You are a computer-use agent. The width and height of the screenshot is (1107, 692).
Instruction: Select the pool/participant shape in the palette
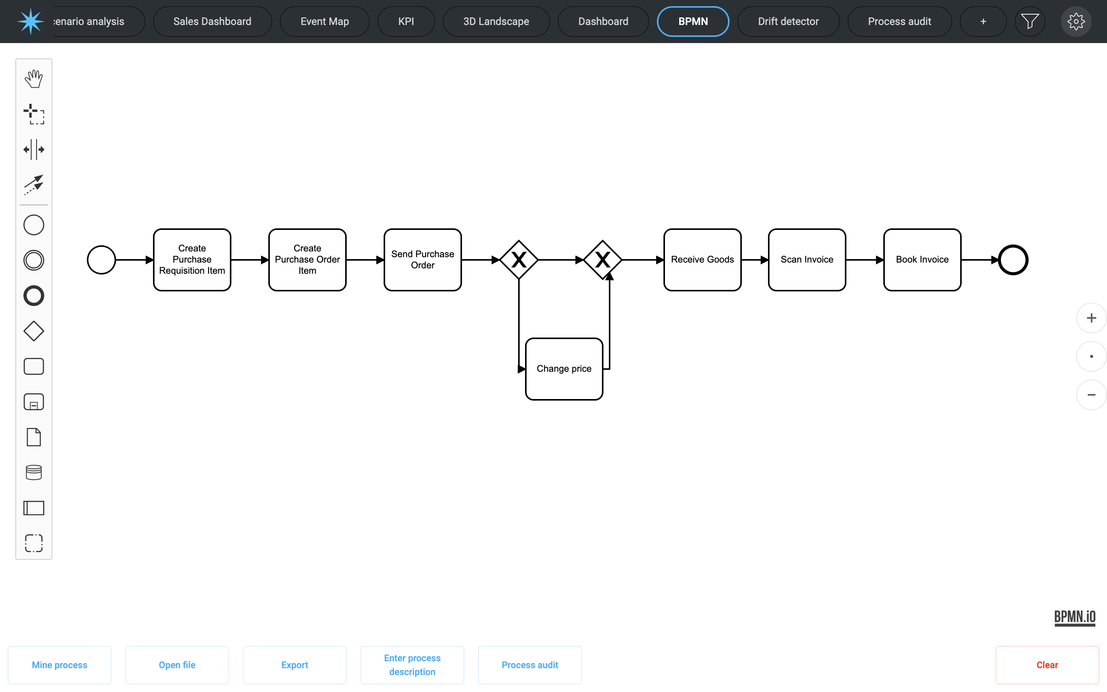coord(33,508)
